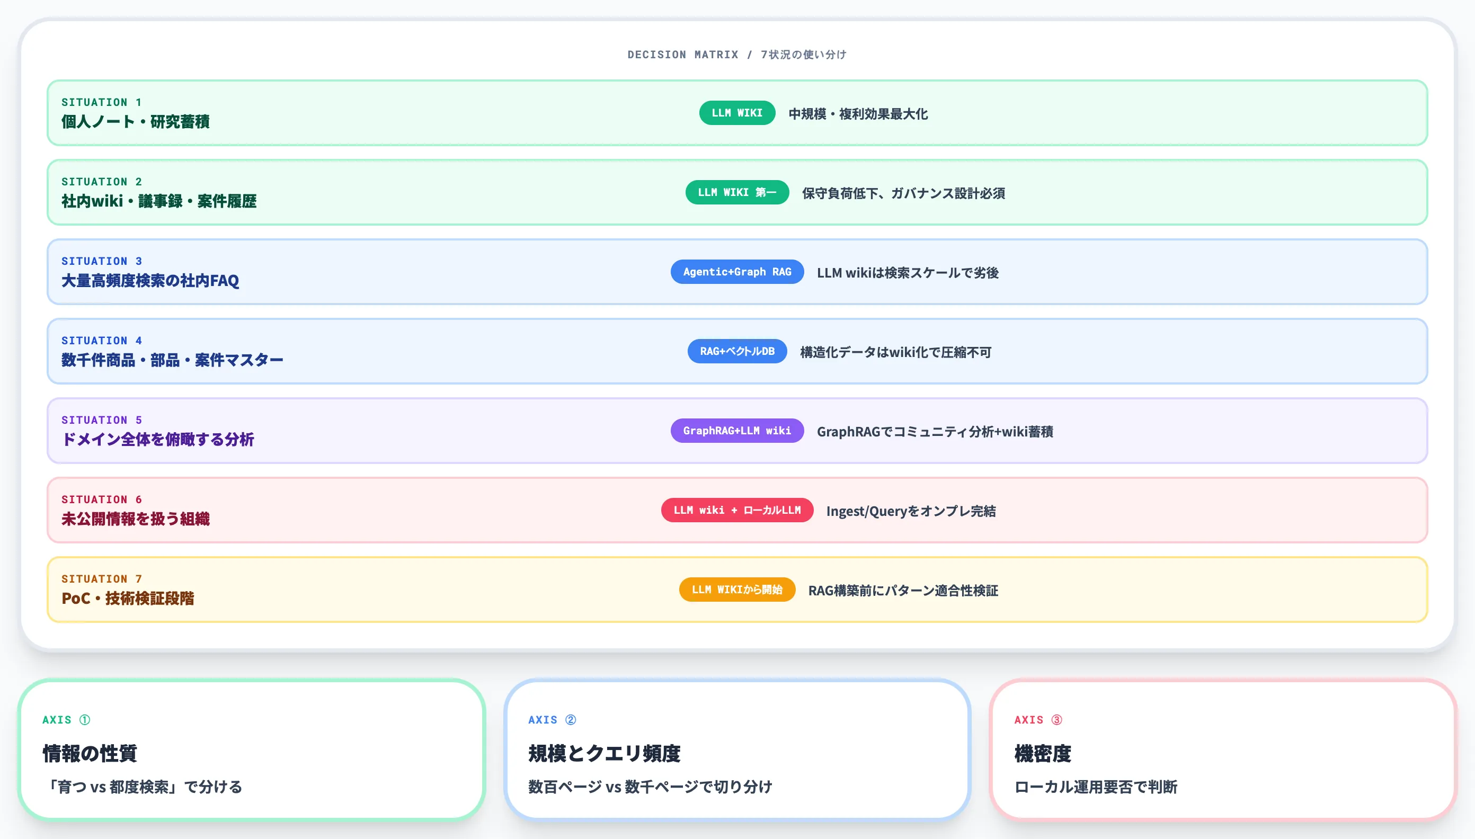Select the 社内wiki・議事録・案件履歴 title

coord(159,201)
